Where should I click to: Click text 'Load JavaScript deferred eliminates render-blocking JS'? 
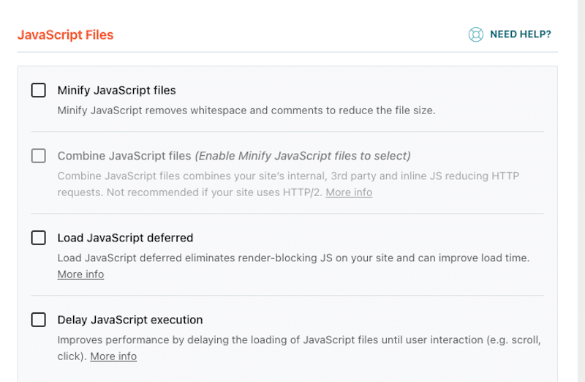coord(195,258)
